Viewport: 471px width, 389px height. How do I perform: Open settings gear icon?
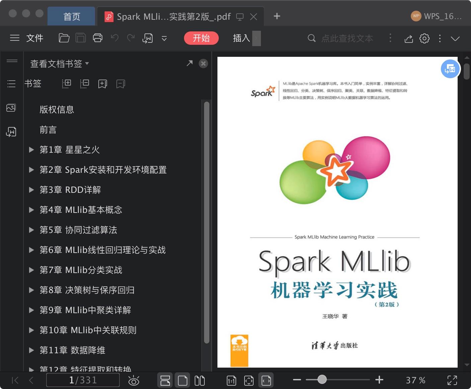pyautogui.click(x=425, y=38)
